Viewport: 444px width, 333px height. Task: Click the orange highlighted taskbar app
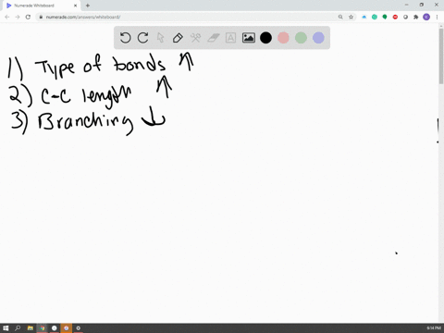coord(67,328)
